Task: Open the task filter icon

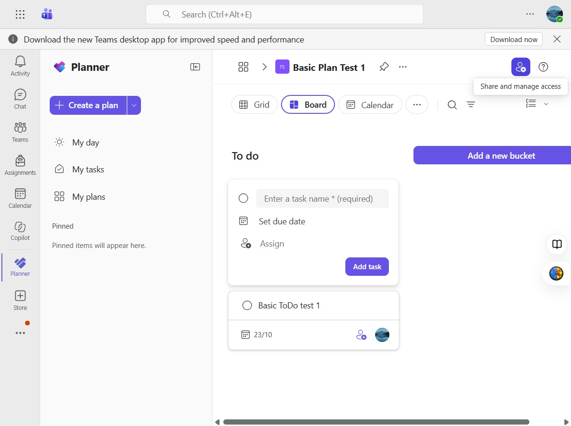Action: [x=471, y=105]
